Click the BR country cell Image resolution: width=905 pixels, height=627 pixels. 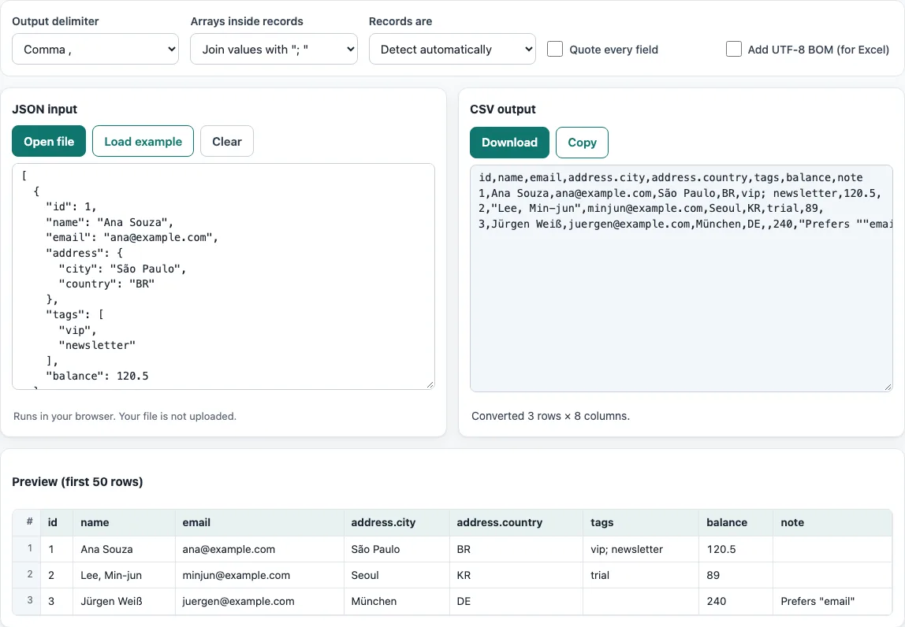point(516,549)
